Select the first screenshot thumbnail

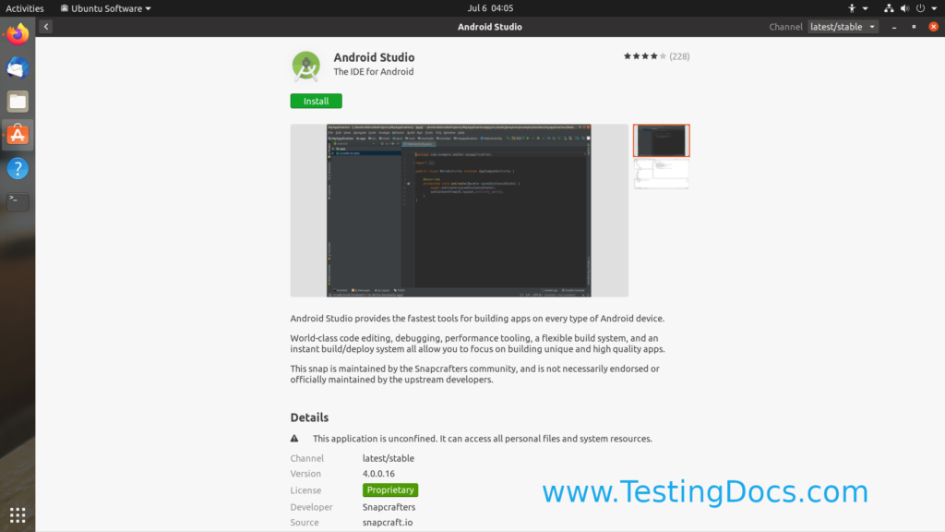click(661, 139)
